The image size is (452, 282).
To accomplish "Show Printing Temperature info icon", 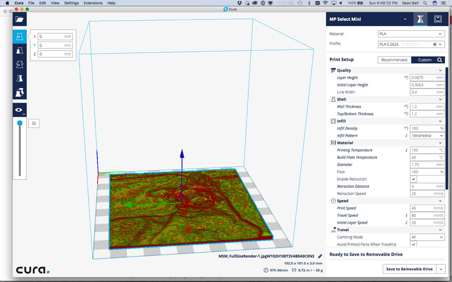I will (x=407, y=150).
